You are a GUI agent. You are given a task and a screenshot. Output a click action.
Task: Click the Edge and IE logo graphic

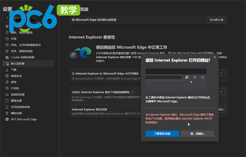(81, 53)
